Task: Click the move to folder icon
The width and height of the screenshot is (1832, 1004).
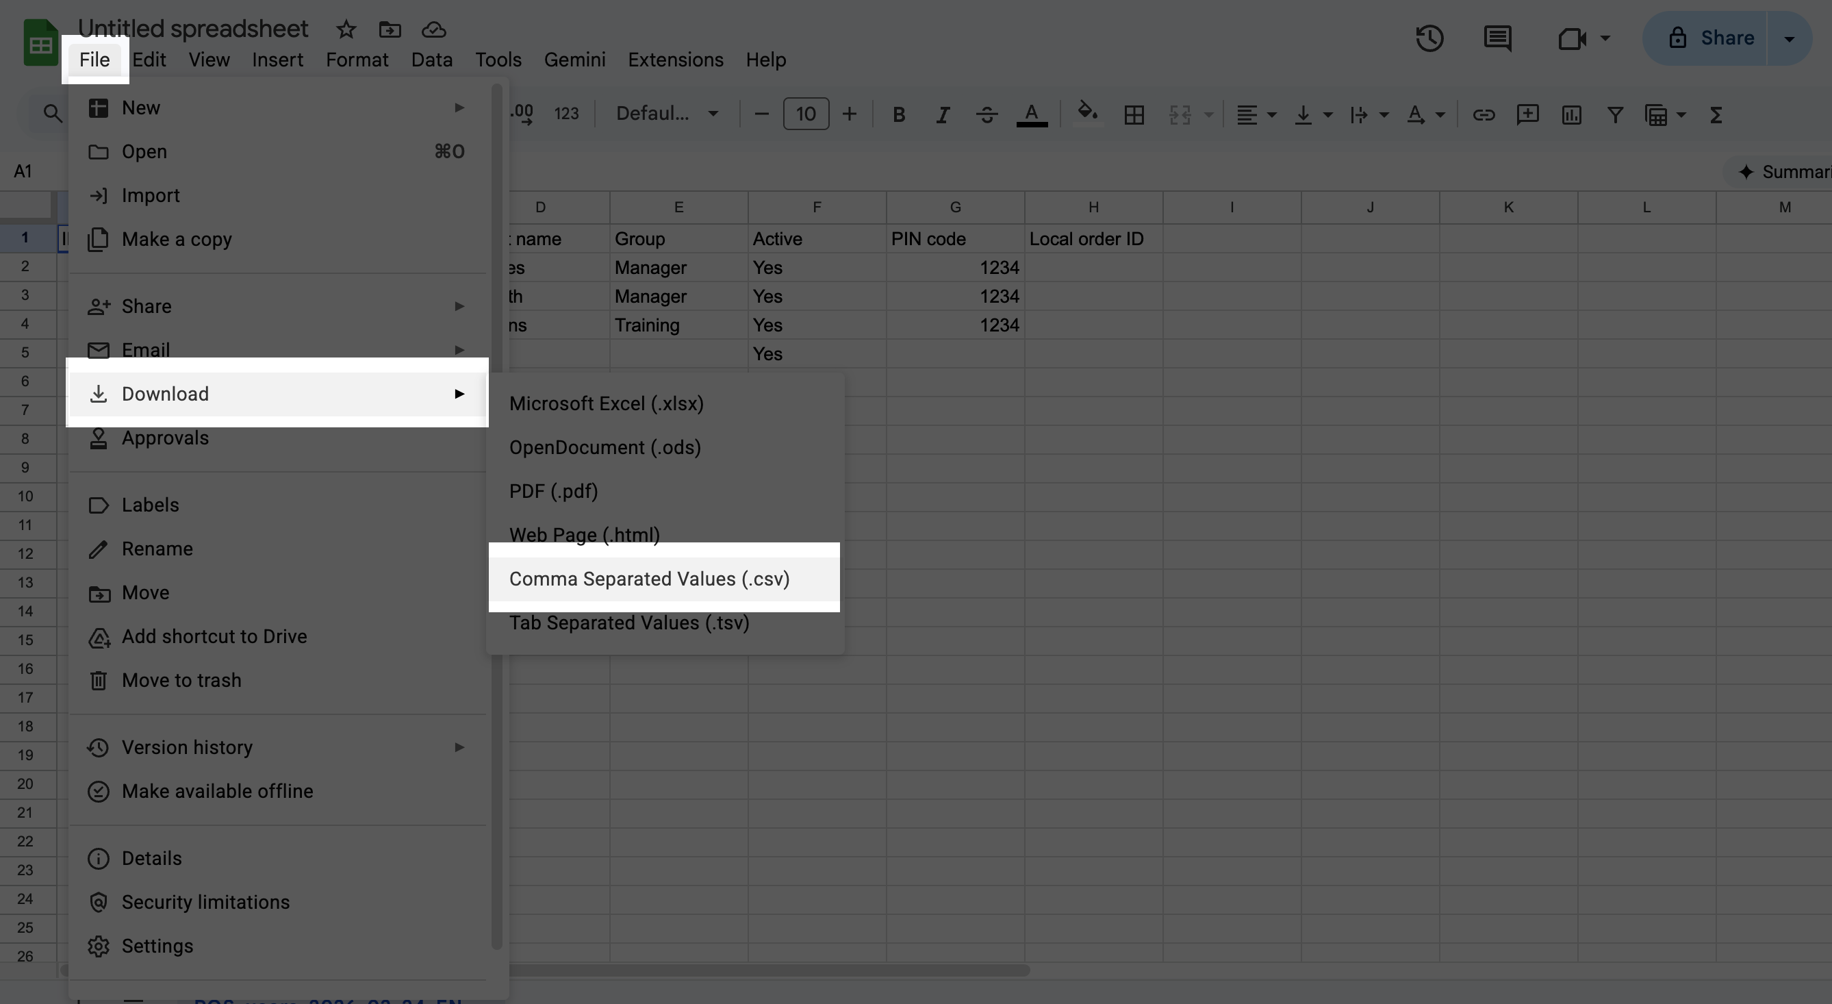Action: (390, 30)
